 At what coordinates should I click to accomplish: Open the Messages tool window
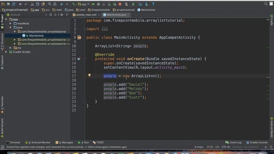[64, 142]
